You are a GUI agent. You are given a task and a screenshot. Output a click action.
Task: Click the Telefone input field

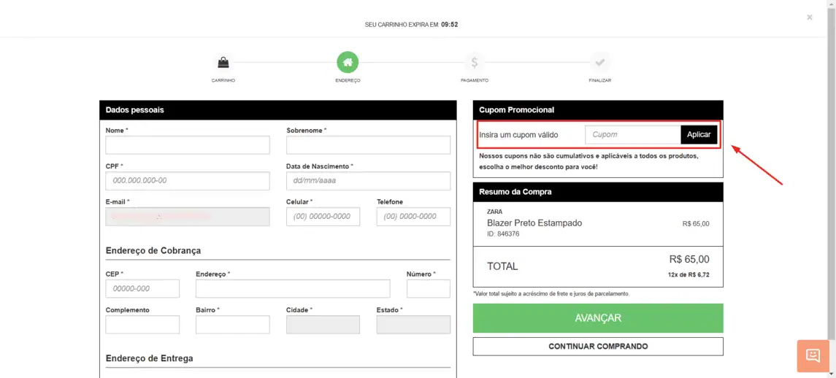pyautogui.click(x=413, y=217)
